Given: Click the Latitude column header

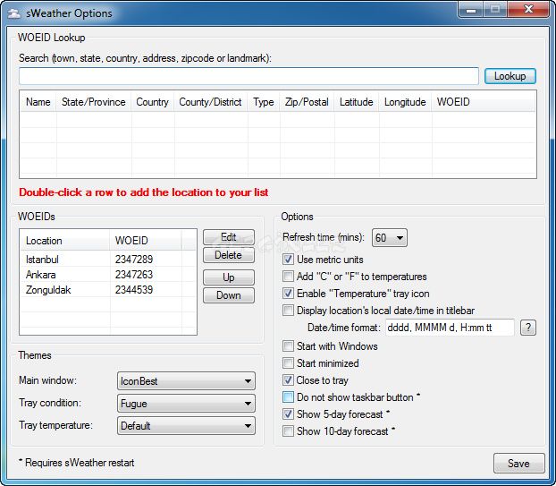Looking at the screenshot, I should pos(357,102).
